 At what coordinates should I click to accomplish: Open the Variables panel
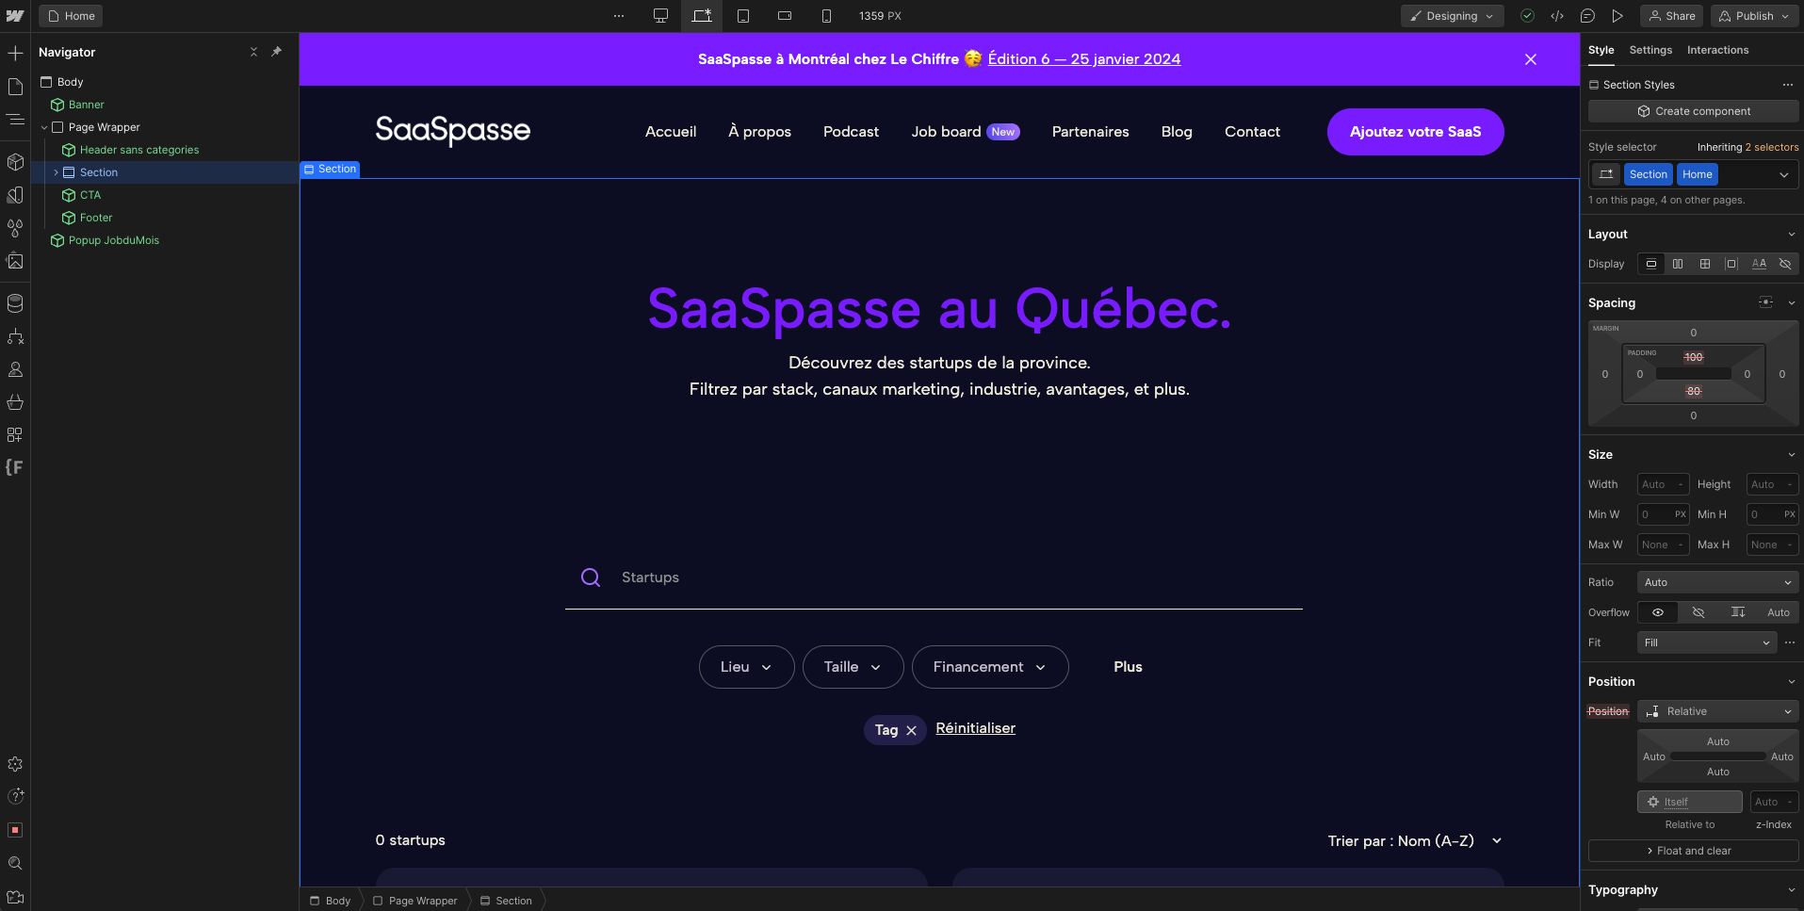point(15,195)
